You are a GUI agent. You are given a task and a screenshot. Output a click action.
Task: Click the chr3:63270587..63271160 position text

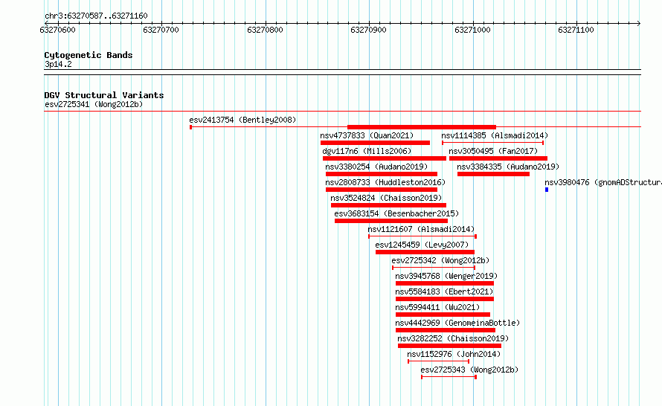96,16
